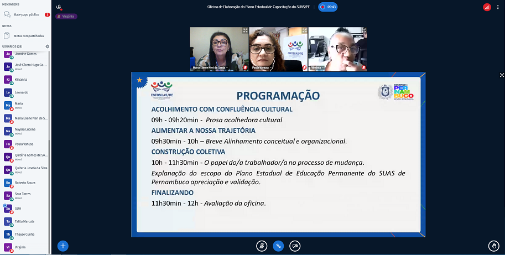Open Bate-papo público chat
This screenshot has width=505, height=255.
point(25,14)
